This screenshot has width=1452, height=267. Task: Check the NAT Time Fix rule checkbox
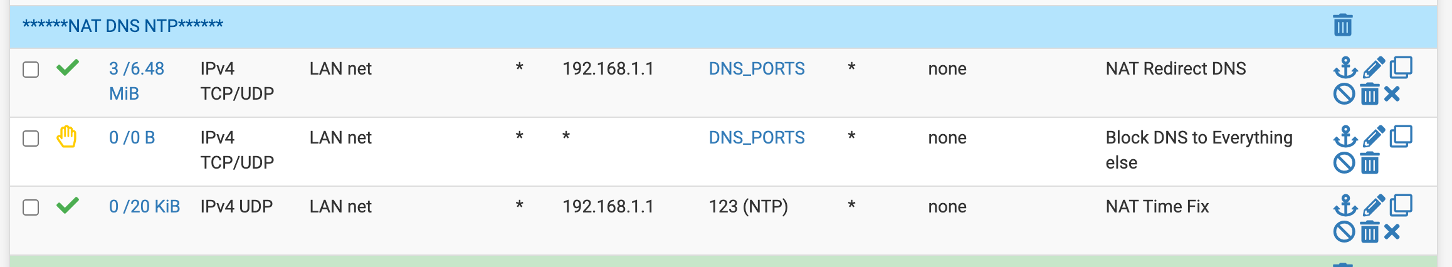click(x=31, y=207)
